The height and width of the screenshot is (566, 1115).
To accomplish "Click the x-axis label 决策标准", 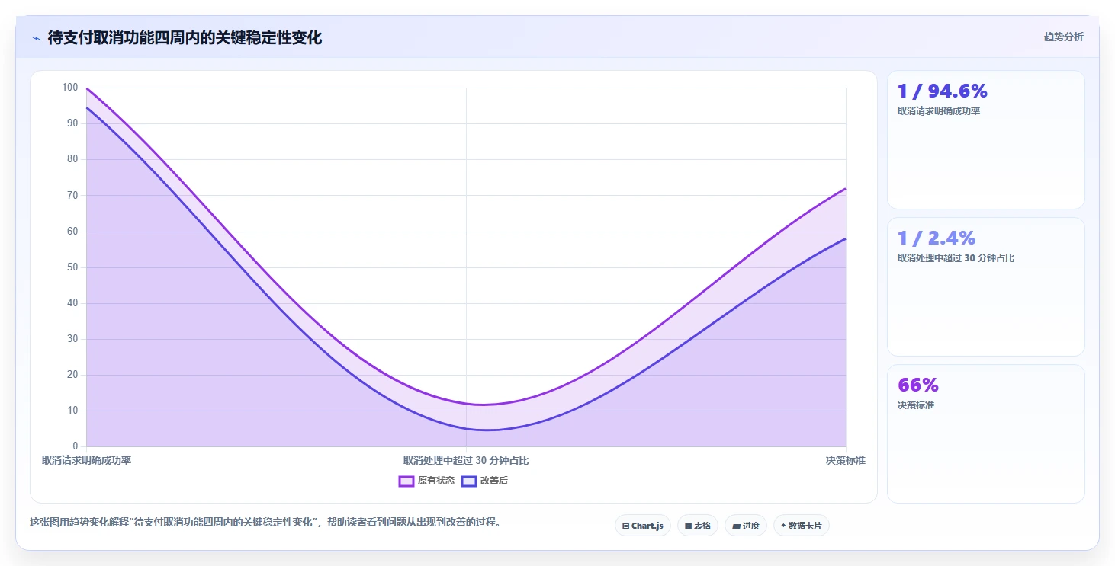I will pyautogui.click(x=846, y=460).
